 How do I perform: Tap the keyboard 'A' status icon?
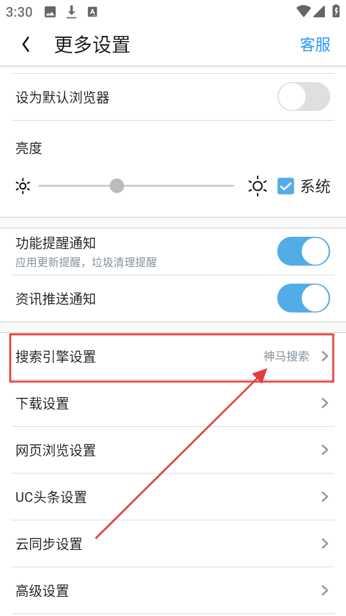click(x=92, y=12)
